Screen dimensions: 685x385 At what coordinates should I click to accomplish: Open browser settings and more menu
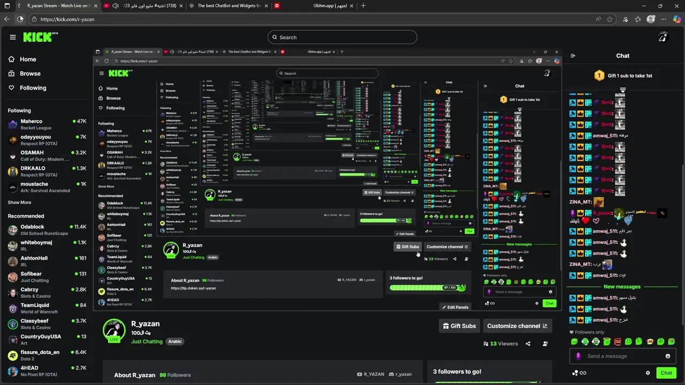coord(664,19)
